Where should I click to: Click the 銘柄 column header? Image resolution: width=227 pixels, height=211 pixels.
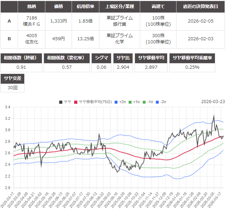[31, 7]
